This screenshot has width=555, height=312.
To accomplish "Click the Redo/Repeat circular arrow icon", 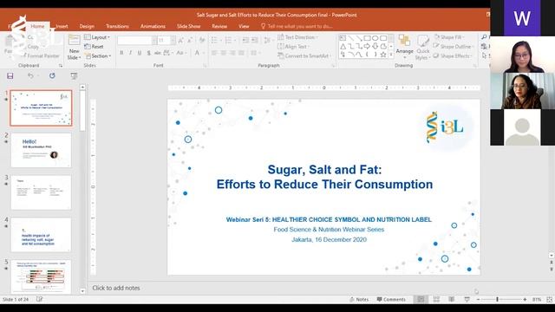I will pos(52,75).
